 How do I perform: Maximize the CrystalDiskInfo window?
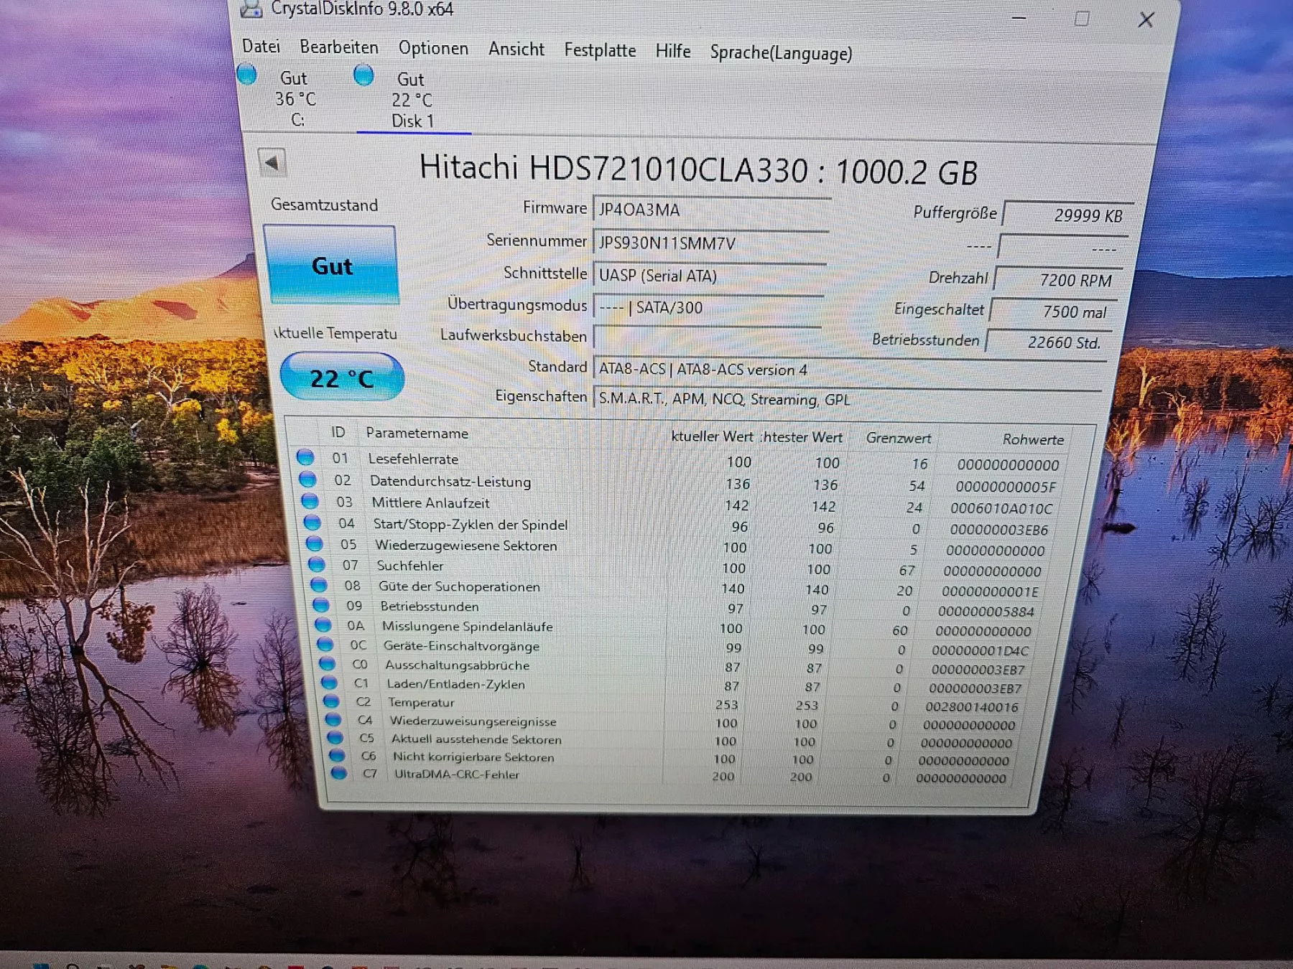click(1082, 19)
